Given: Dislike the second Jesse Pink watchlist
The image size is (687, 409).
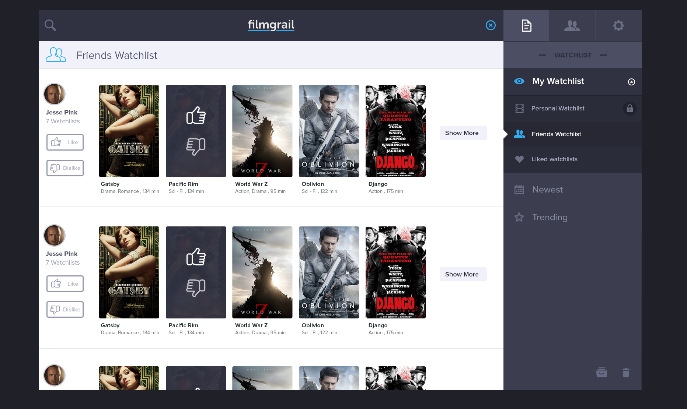Looking at the screenshot, I should pos(65,309).
